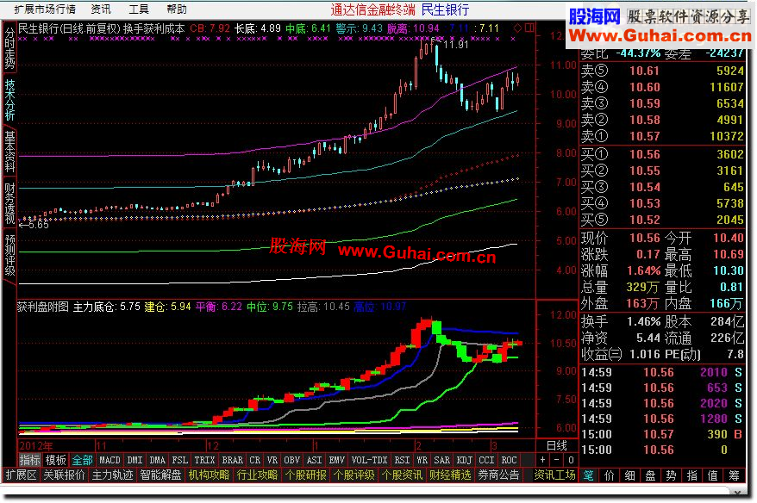This screenshot has width=757, height=503.
Task: Apply the VR indicator
Action: coord(272,460)
